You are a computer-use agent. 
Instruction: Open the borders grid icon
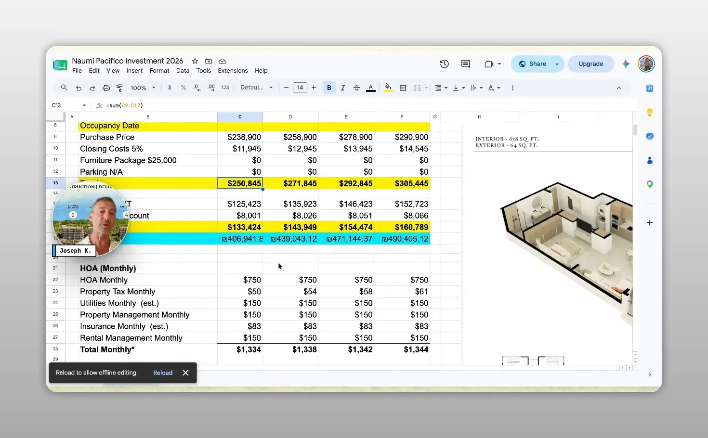point(403,88)
